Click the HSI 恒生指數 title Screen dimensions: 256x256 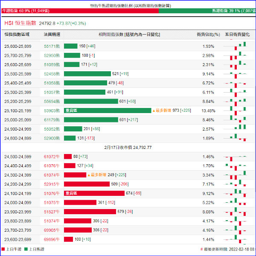point(20,23)
